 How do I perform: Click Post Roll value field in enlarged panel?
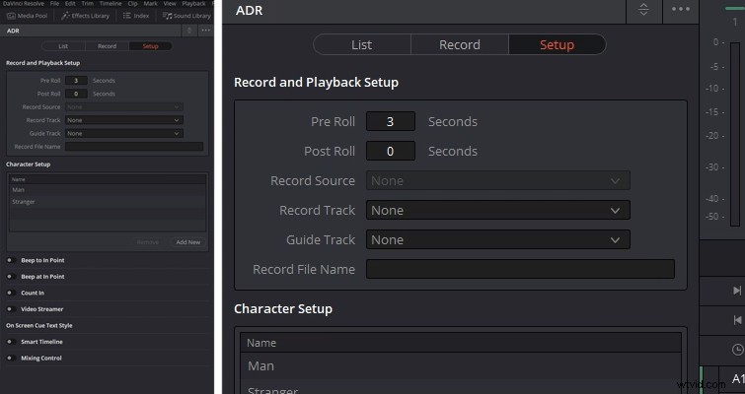click(391, 152)
